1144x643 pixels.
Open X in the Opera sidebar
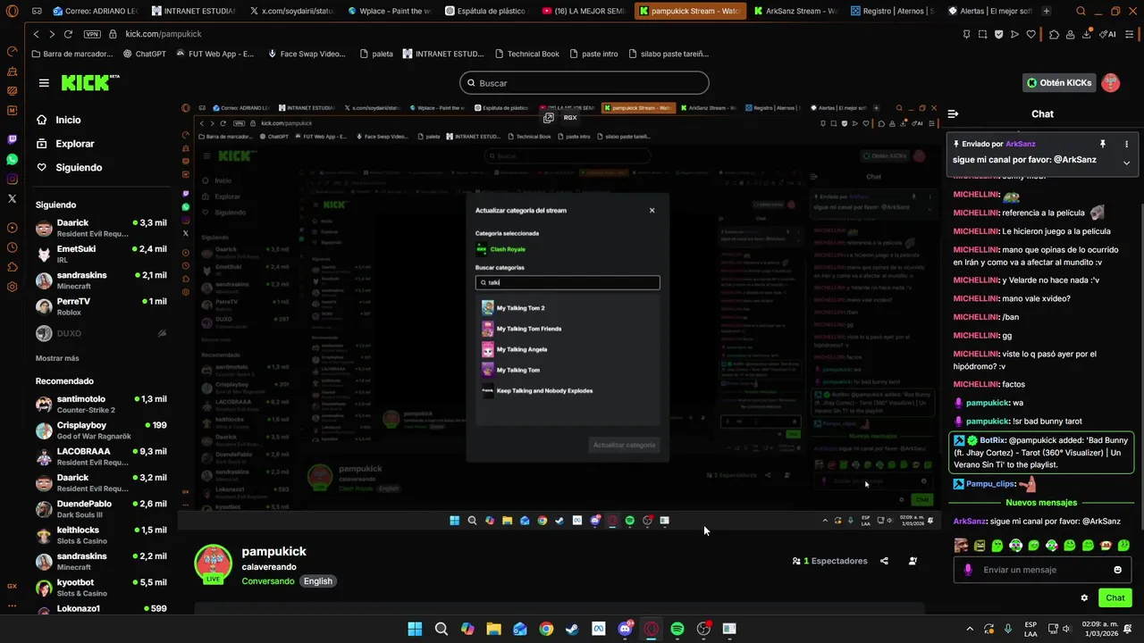[12, 198]
